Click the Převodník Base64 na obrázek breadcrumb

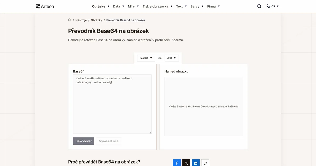pos(126,20)
